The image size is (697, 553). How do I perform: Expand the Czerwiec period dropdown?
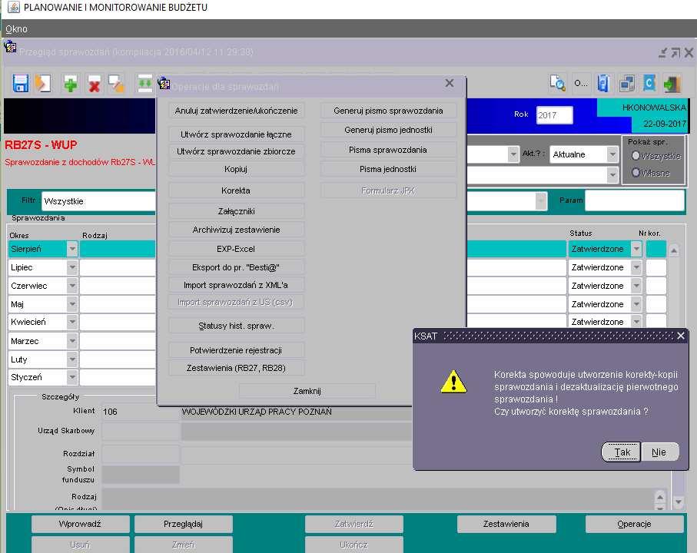coord(72,286)
